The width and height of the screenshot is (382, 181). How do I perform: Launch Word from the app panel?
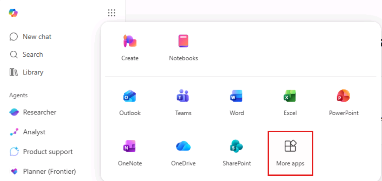[x=237, y=103]
